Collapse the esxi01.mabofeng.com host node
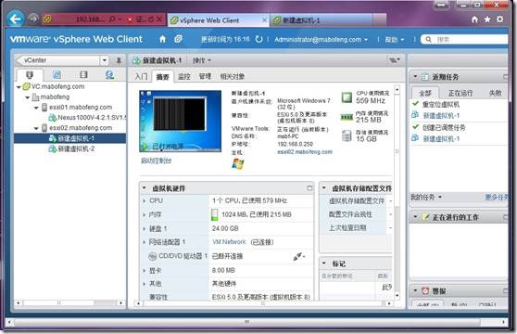The image size is (517, 334). click(37, 108)
